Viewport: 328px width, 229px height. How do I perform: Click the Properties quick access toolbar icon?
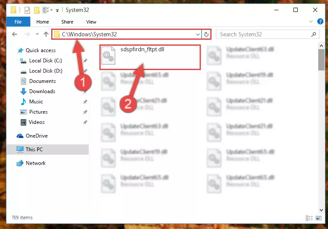click(27, 10)
